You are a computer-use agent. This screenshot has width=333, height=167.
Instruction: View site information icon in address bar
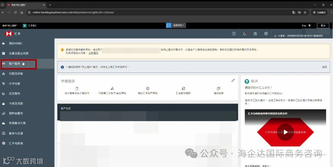pos(29,13)
